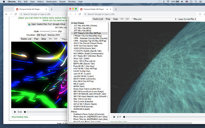Click the volume icon in menu bar
205x128 pixels.
pyautogui.click(x=182, y=2)
